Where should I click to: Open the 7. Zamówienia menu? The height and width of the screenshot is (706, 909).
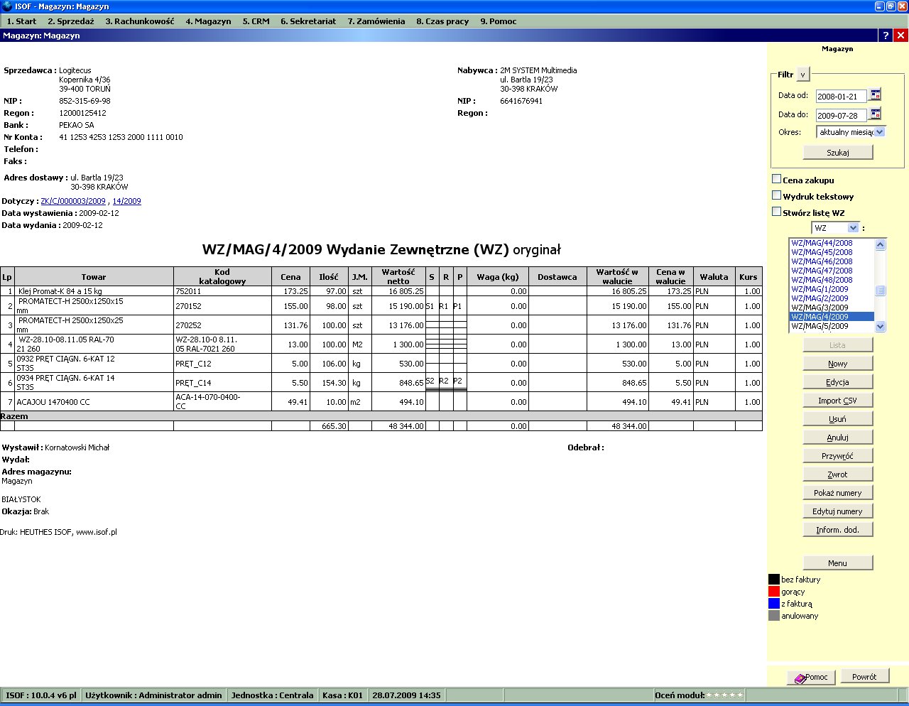click(x=376, y=21)
